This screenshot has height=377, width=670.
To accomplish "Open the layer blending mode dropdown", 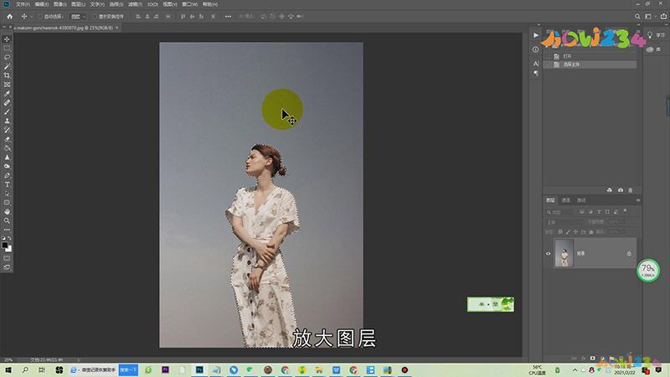I will (x=564, y=222).
